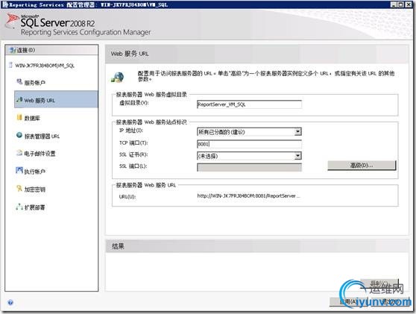Click the 服务帐户 icon in sidebar
Screen dimensions: 416x314
[x=19, y=82]
